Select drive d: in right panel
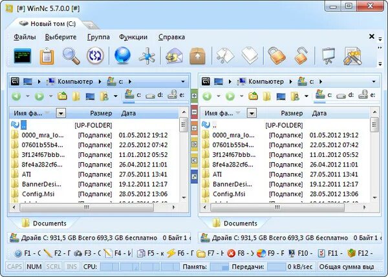This screenshot has width=388, height=277. tap(345, 96)
